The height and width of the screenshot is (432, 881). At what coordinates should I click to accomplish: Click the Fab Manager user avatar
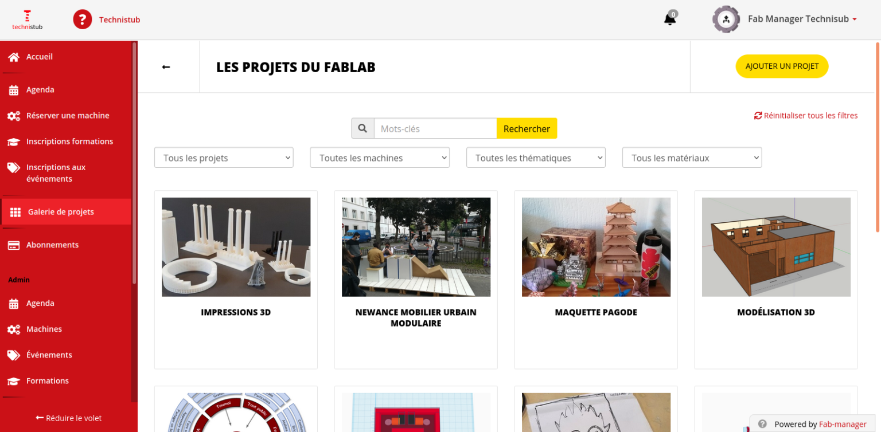pyautogui.click(x=726, y=19)
